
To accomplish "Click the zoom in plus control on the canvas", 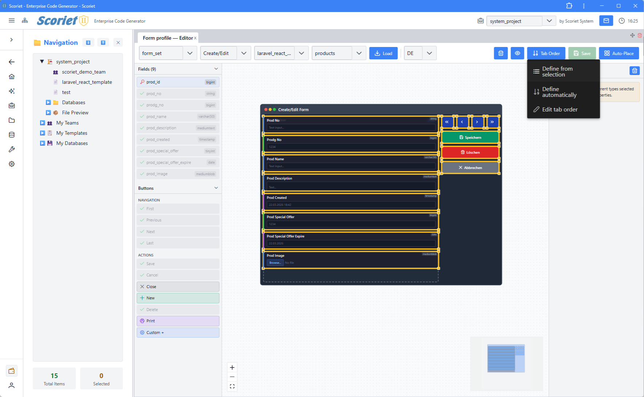I will coord(232,367).
